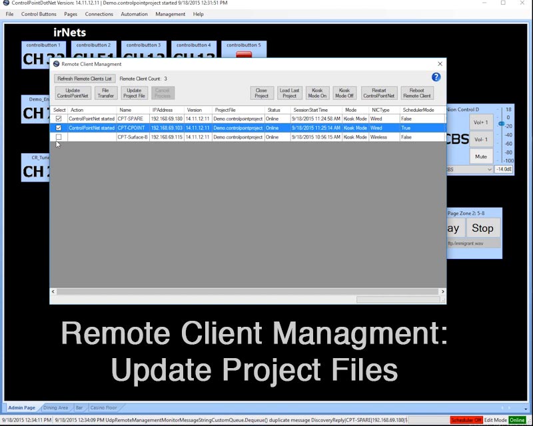Open the CBS source dropdown
Image resolution: width=533 pixels, height=426 pixels.
click(489, 169)
